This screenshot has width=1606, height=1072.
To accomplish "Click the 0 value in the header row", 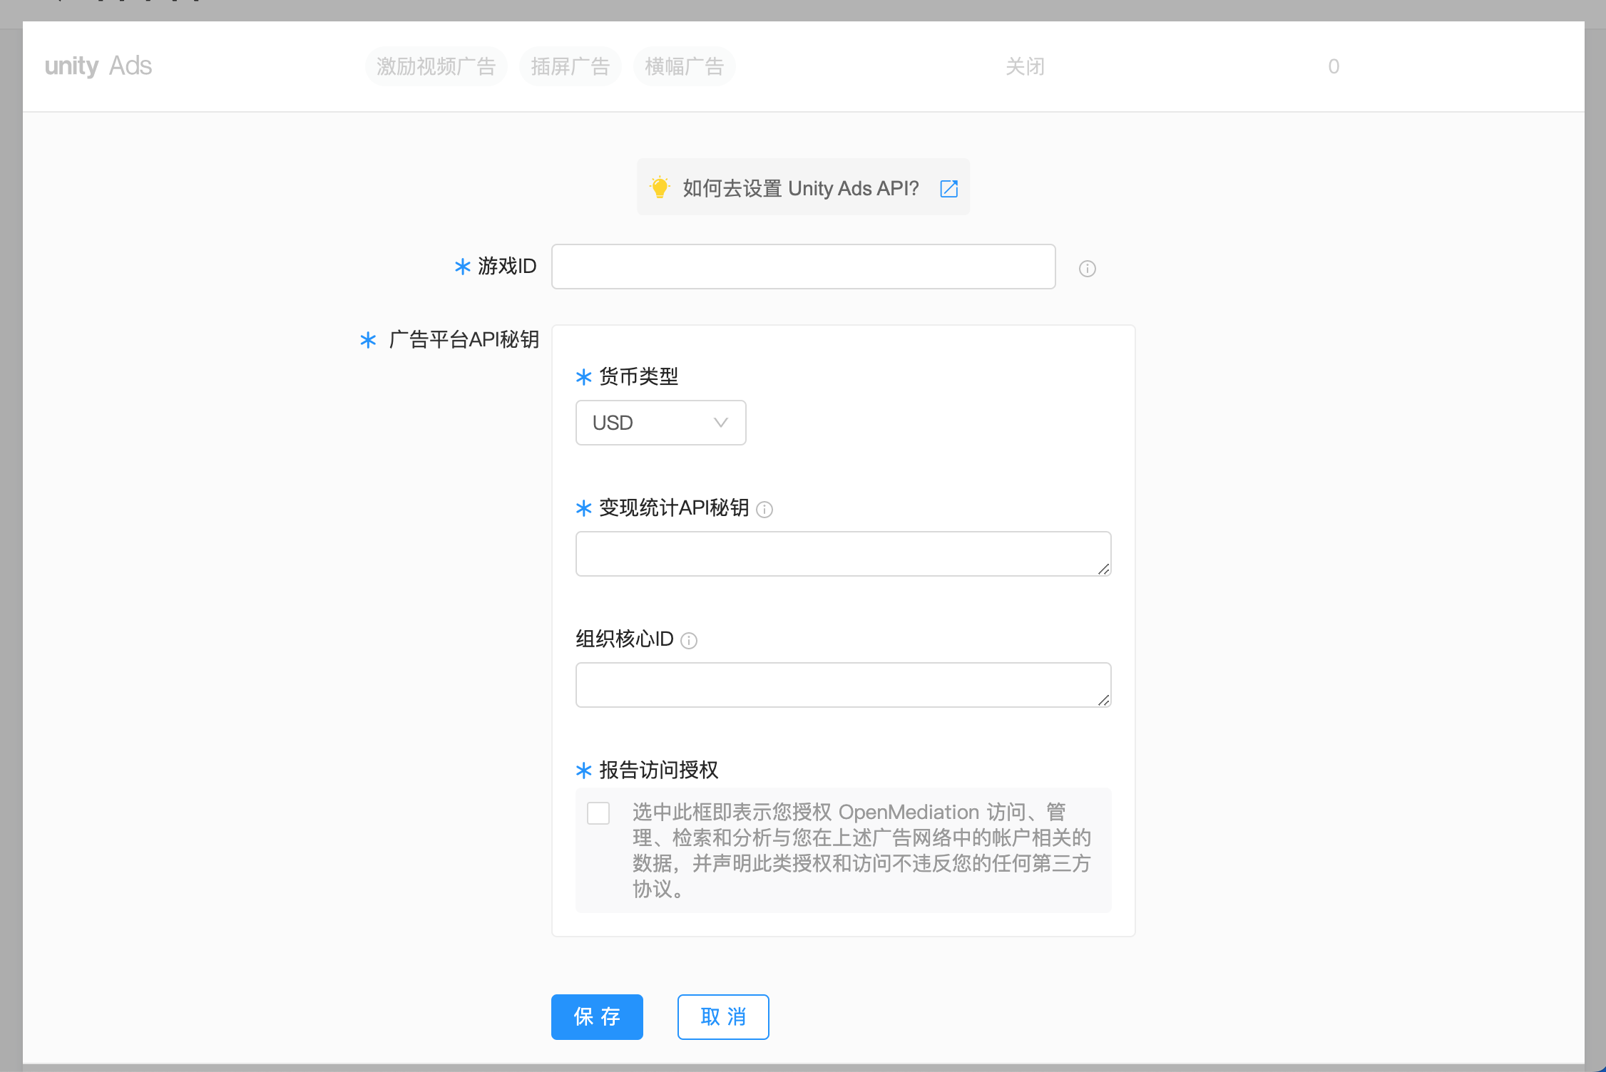I will (1334, 66).
